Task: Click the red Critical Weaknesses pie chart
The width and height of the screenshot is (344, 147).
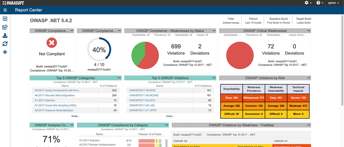Action: [x=240, y=55]
